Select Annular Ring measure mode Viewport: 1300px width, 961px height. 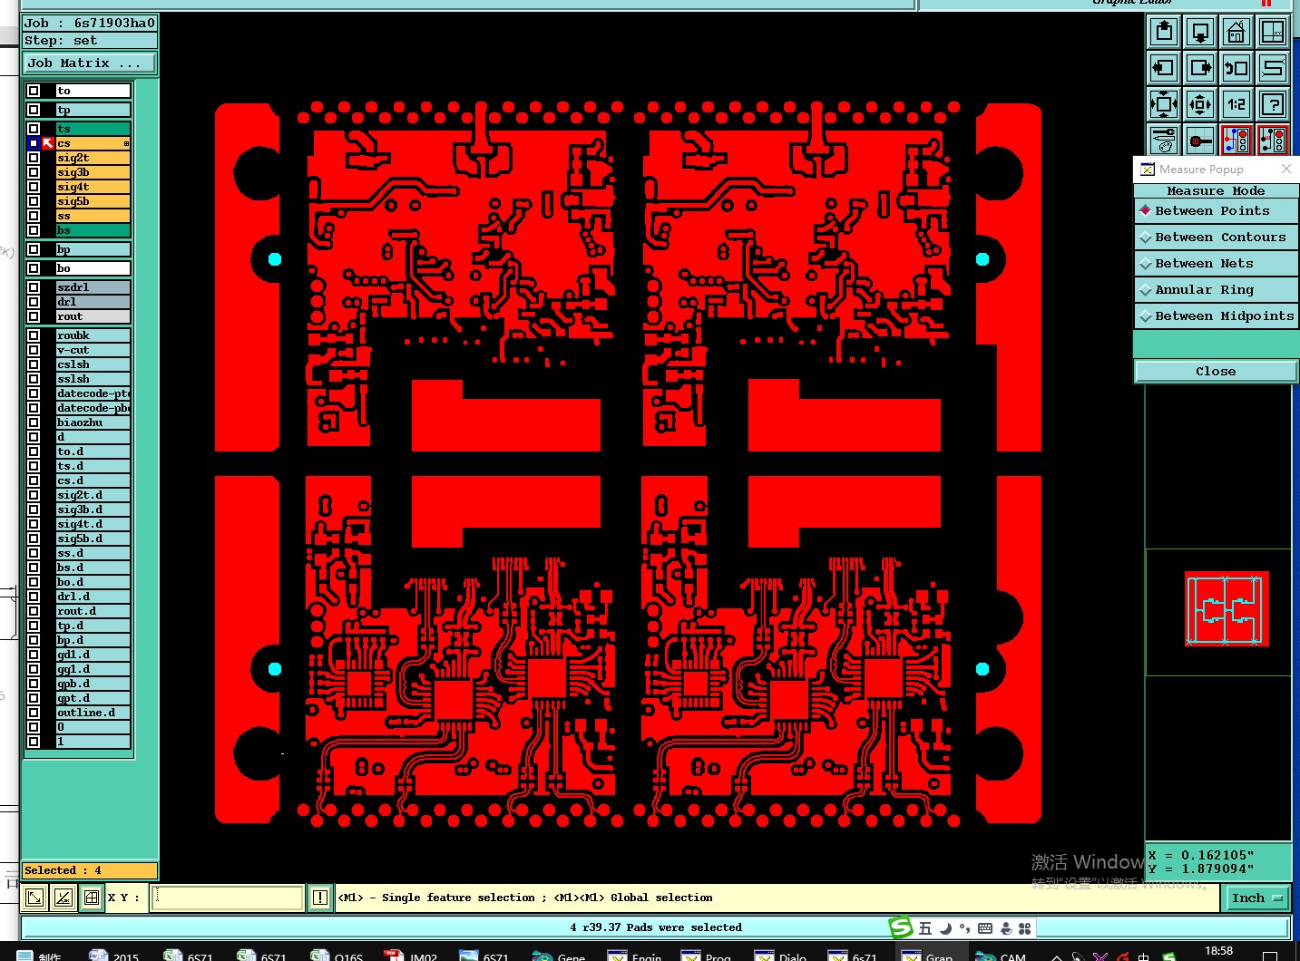(x=1217, y=289)
